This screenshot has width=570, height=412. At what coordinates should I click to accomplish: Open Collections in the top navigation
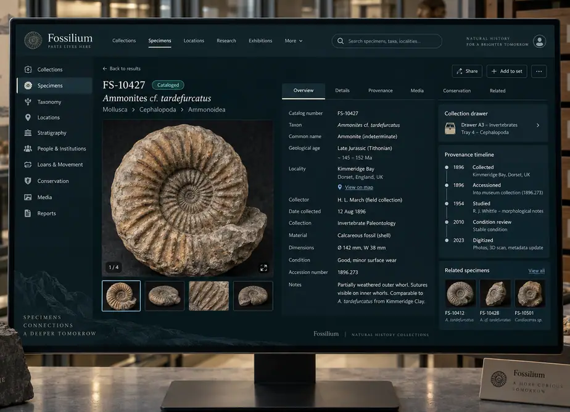click(124, 41)
